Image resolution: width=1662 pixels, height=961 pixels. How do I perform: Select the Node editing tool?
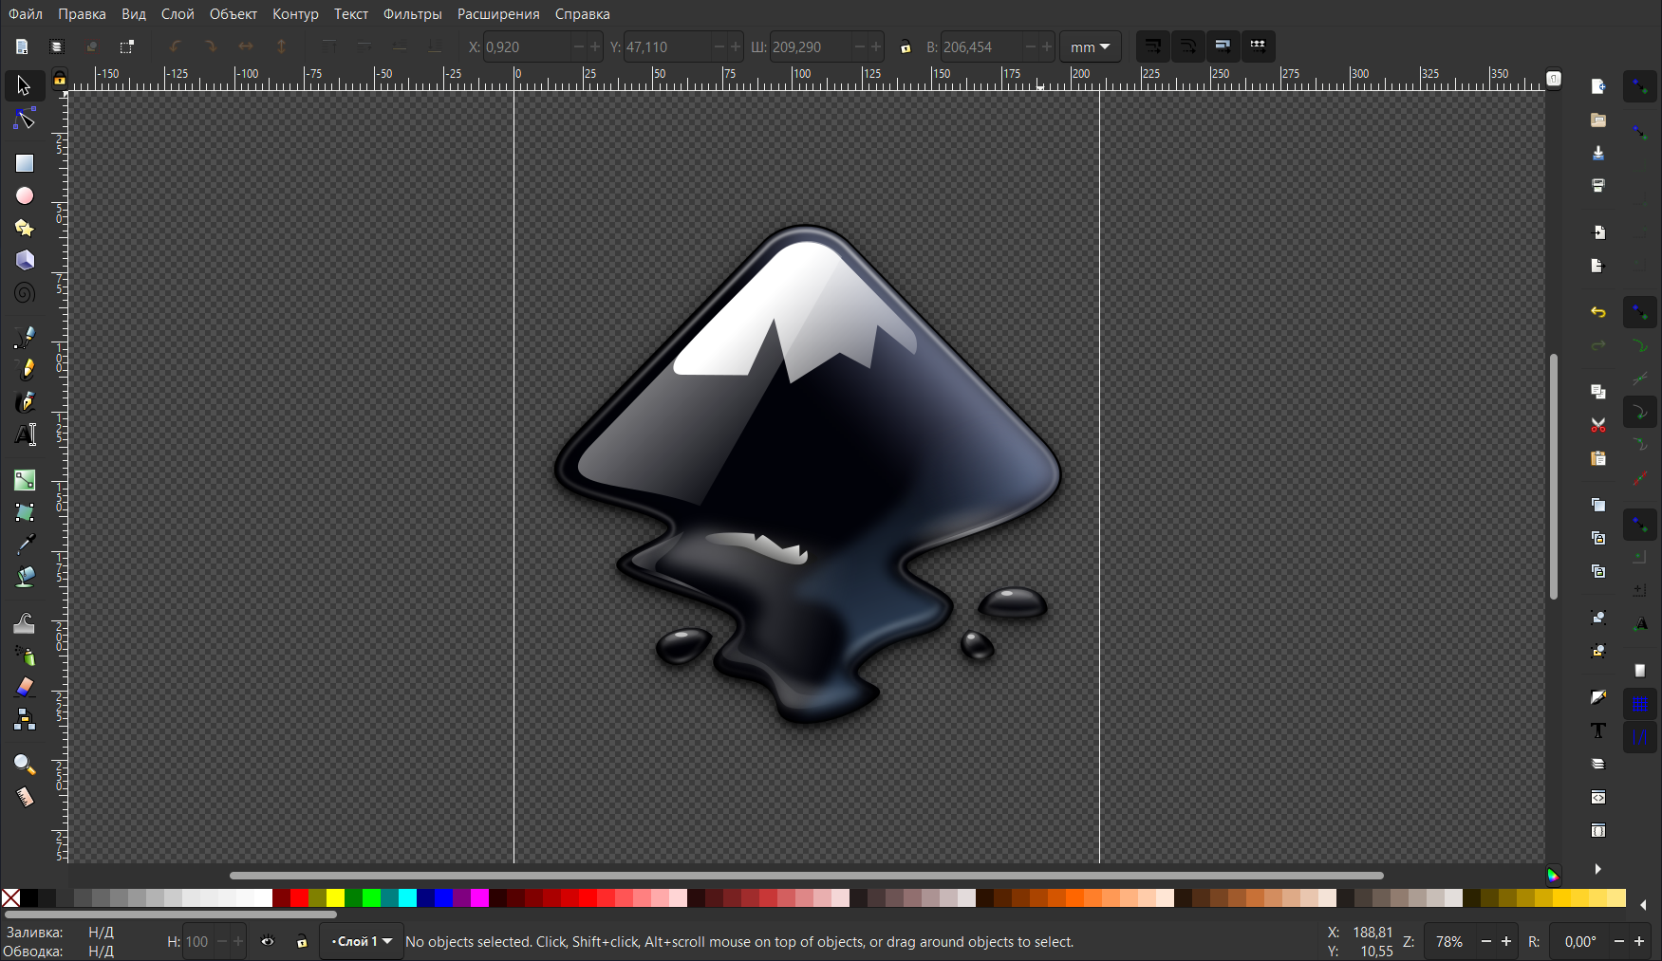[25, 120]
